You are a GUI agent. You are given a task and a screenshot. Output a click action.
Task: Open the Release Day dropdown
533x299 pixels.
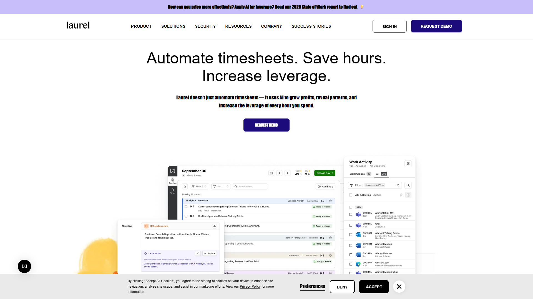coord(325,173)
